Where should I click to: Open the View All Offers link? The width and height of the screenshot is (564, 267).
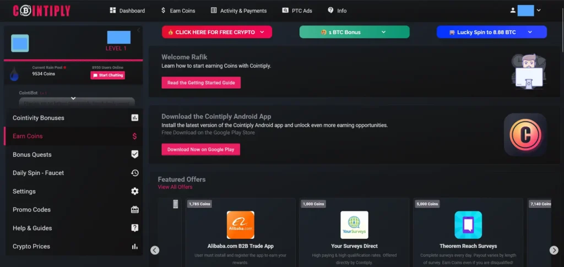tap(175, 187)
